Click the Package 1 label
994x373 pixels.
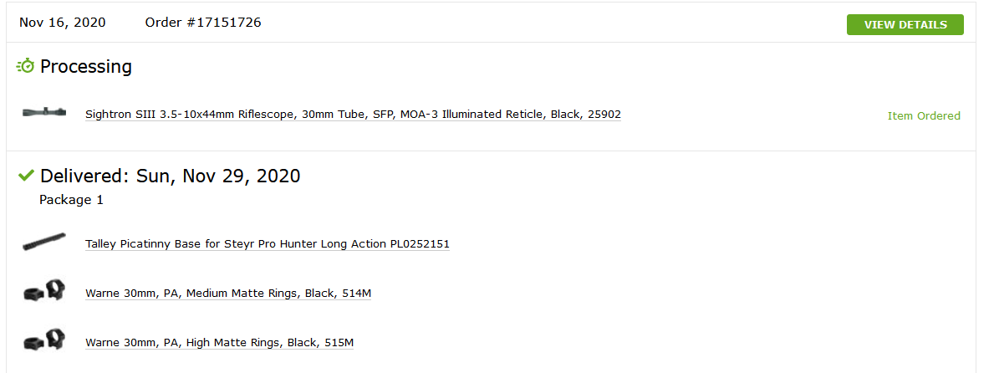pyautogui.click(x=72, y=200)
